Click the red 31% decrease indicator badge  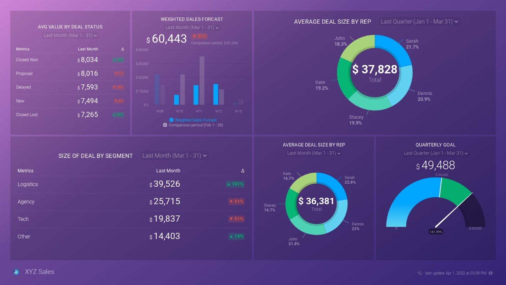pyautogui.click(x=199, y=36)
